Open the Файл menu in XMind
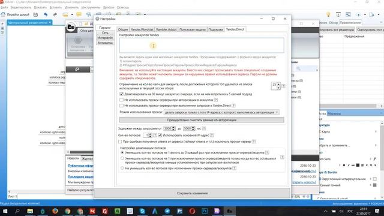This screenshot has width=384, height=216. 4,7
